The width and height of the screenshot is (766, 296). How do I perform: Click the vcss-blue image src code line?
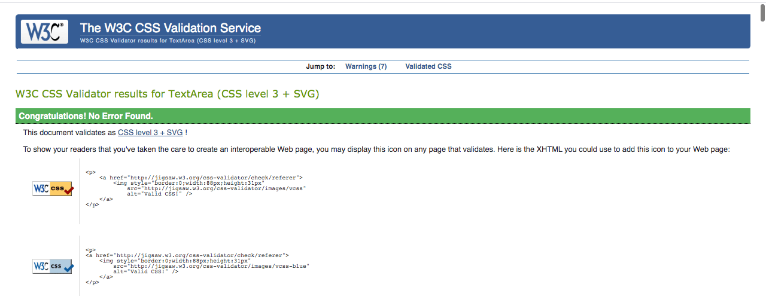(x=211, y=266)
